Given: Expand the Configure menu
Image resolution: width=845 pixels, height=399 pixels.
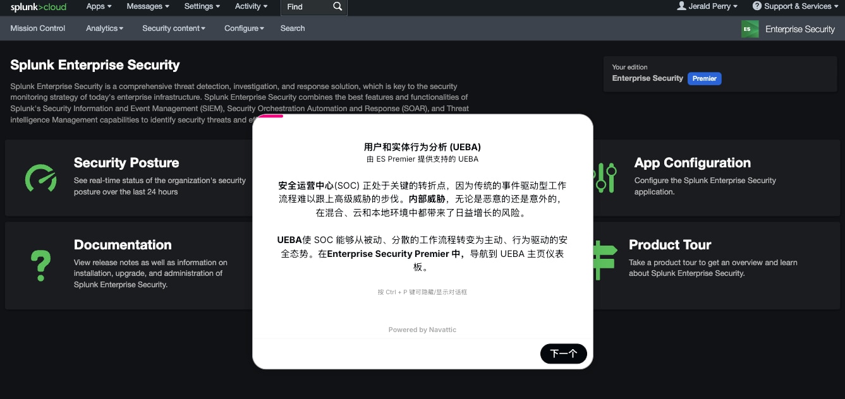Looking at the screenshot, I should tap(244, 28).
